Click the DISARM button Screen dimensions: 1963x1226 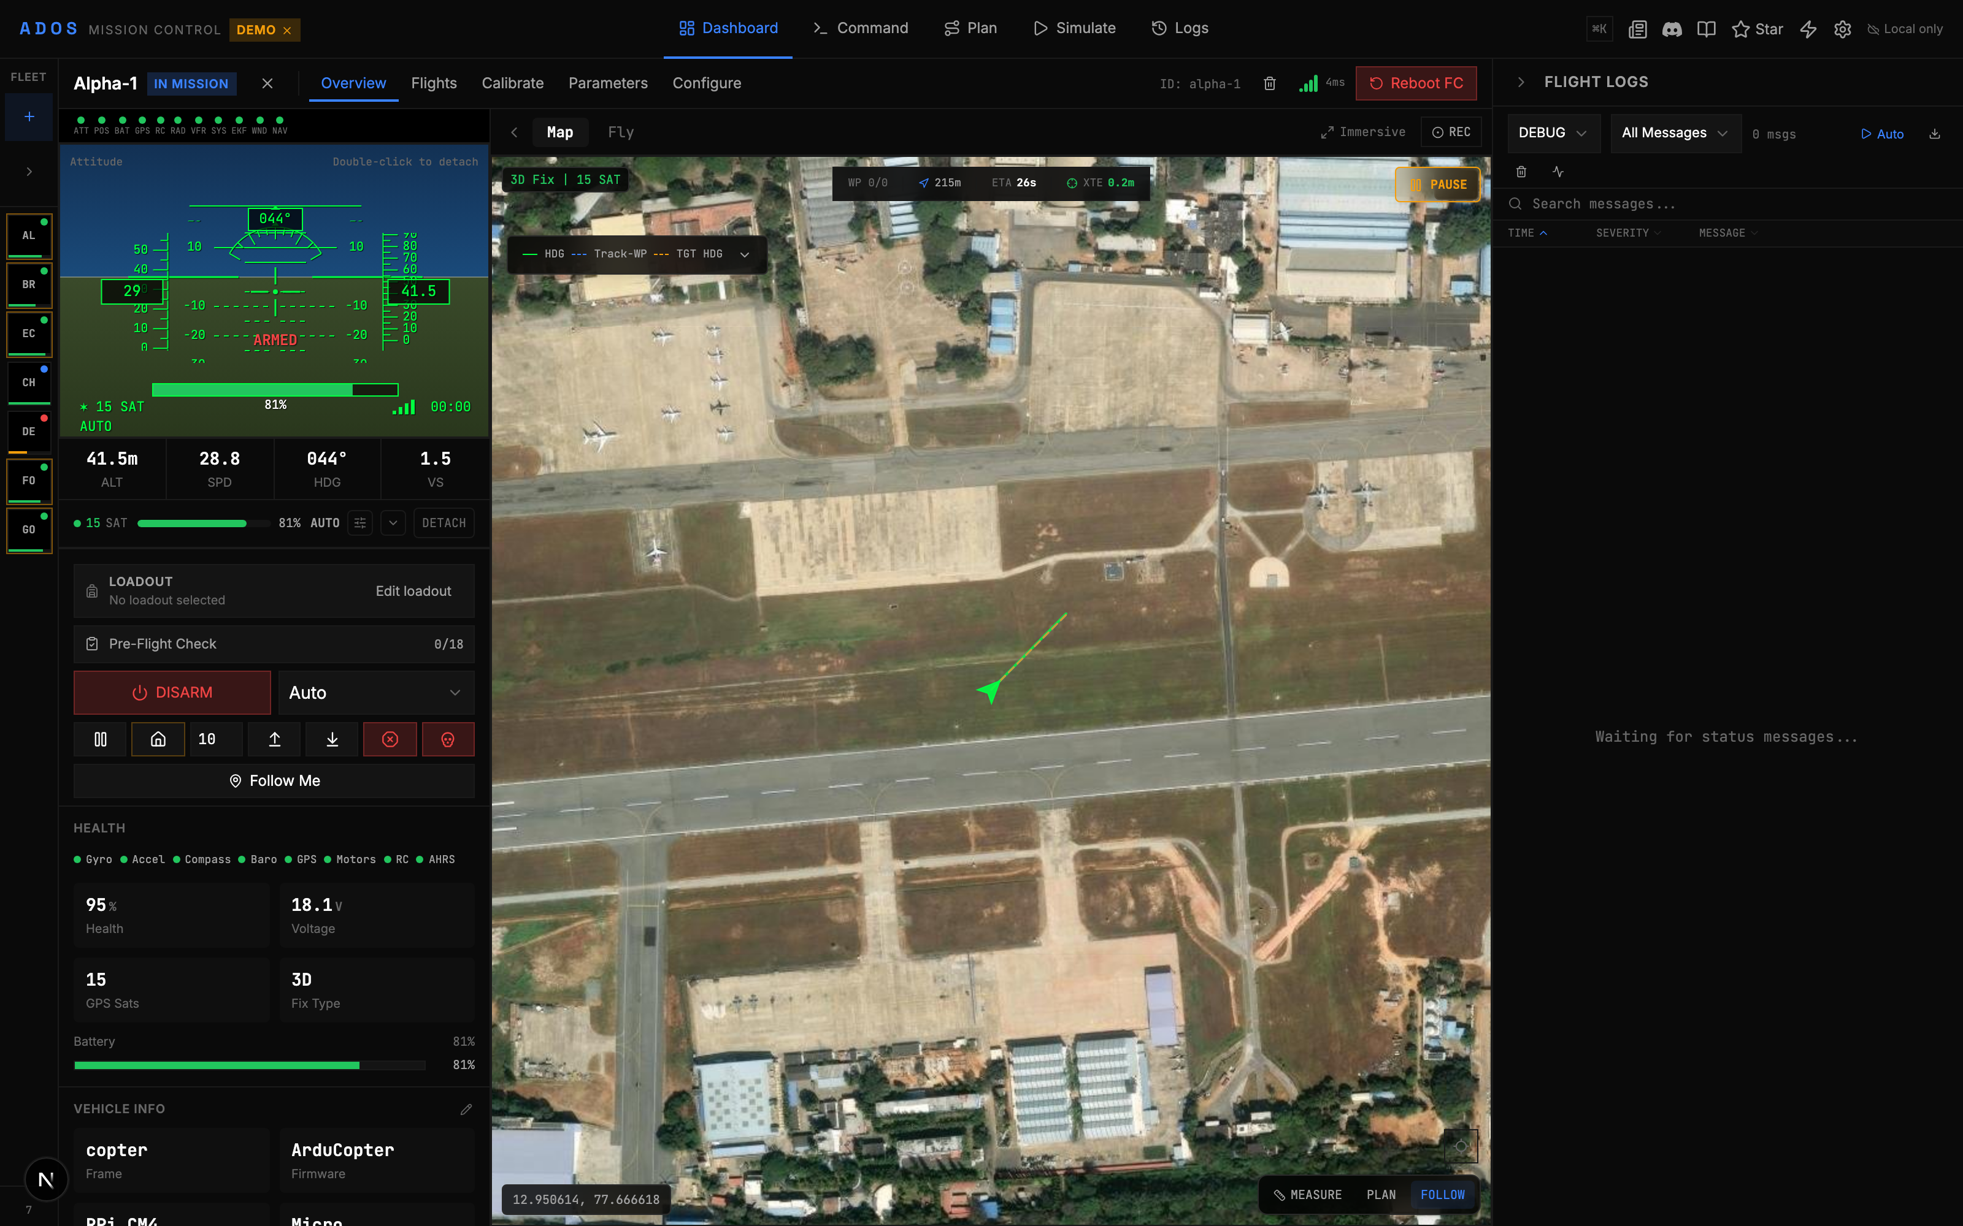172,693
